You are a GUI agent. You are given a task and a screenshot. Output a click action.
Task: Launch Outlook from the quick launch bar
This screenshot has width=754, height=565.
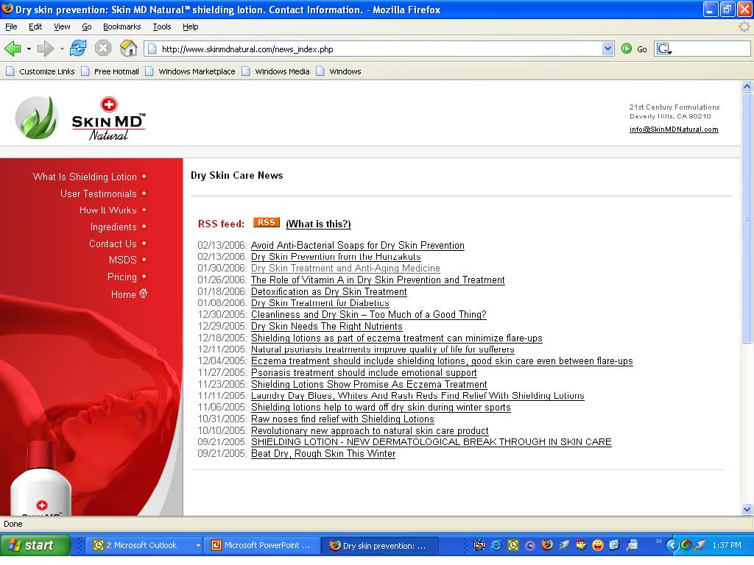[x=513, y=545]
